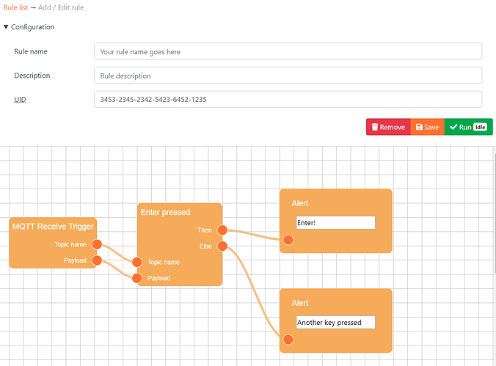Image resolution: width=496 pixels, height=366 pixels.
Task: Select the Enter pressed node title
Action: pos(164,212)
